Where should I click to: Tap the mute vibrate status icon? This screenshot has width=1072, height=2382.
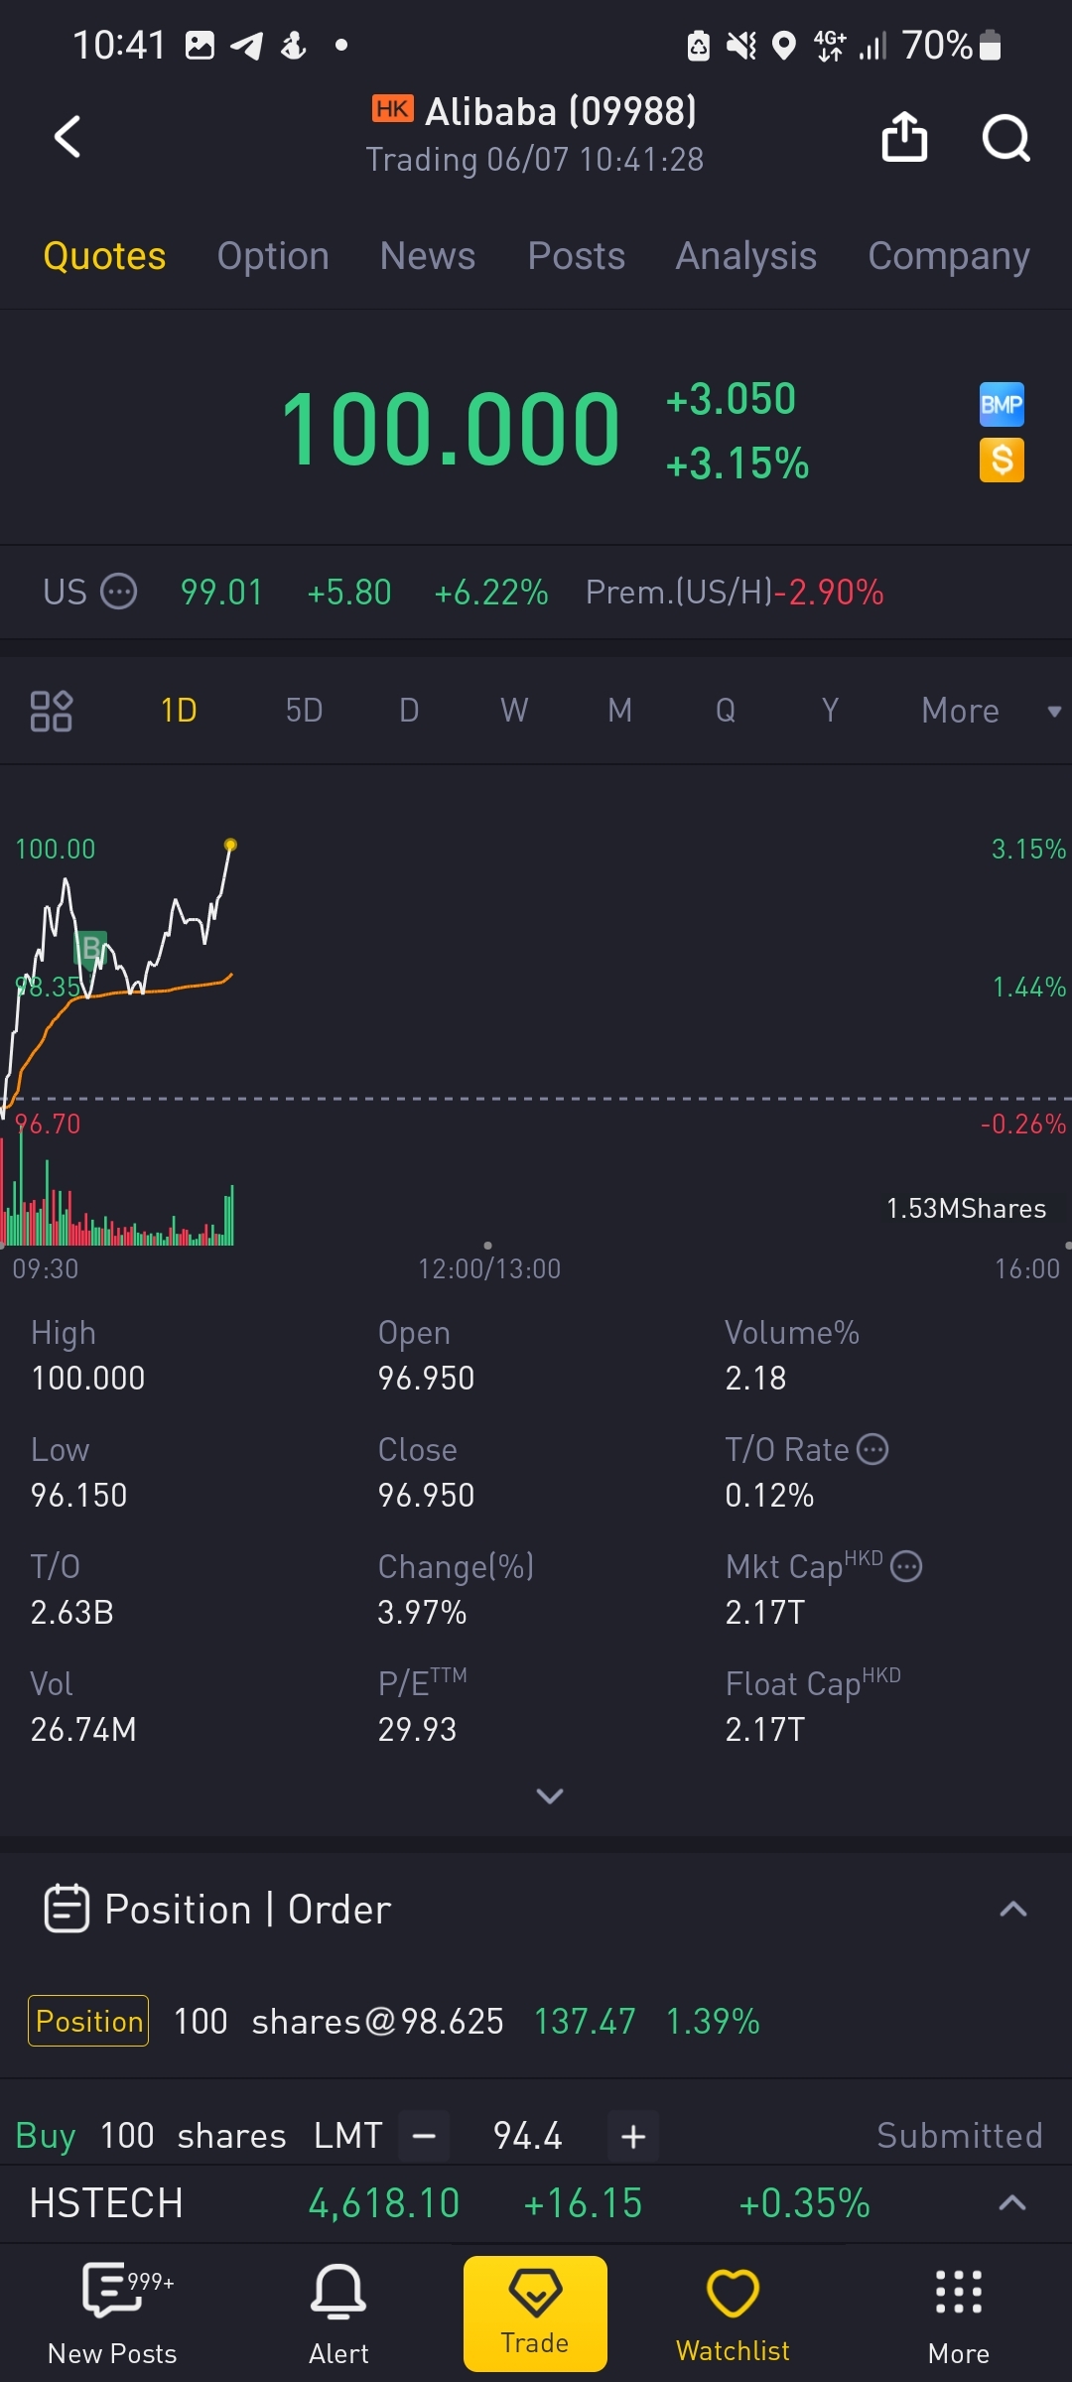tap(740, 46)
